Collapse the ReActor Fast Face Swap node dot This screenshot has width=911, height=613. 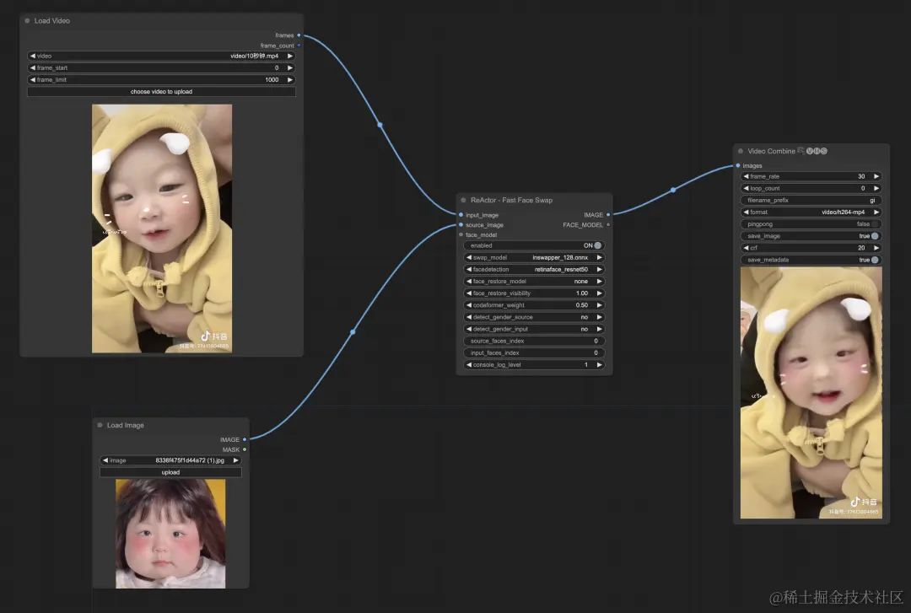coord(463,200)
